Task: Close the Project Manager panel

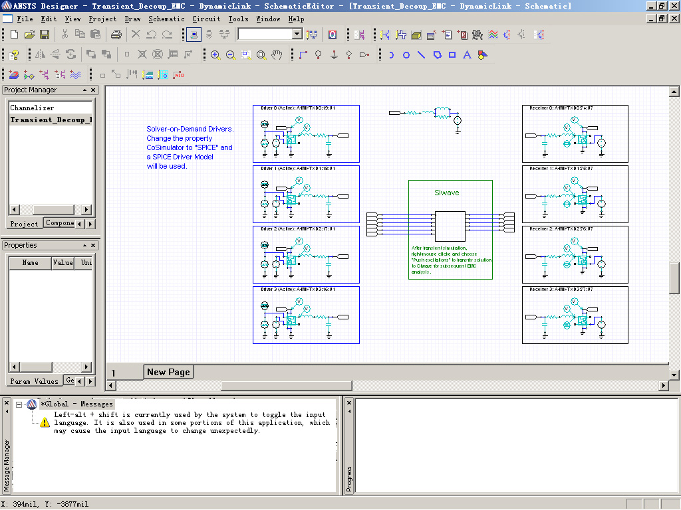Action: 93,90
